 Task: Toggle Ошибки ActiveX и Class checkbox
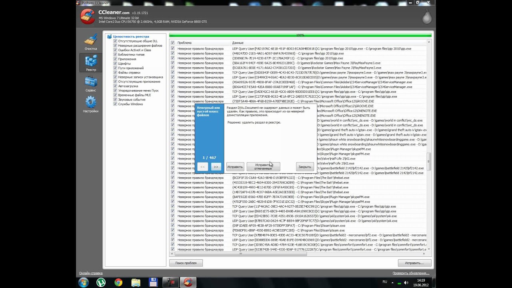(115, 50)
